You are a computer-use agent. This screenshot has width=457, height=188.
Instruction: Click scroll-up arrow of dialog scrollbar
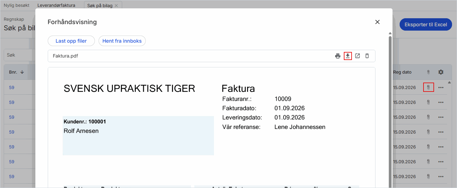coord(390,33)
